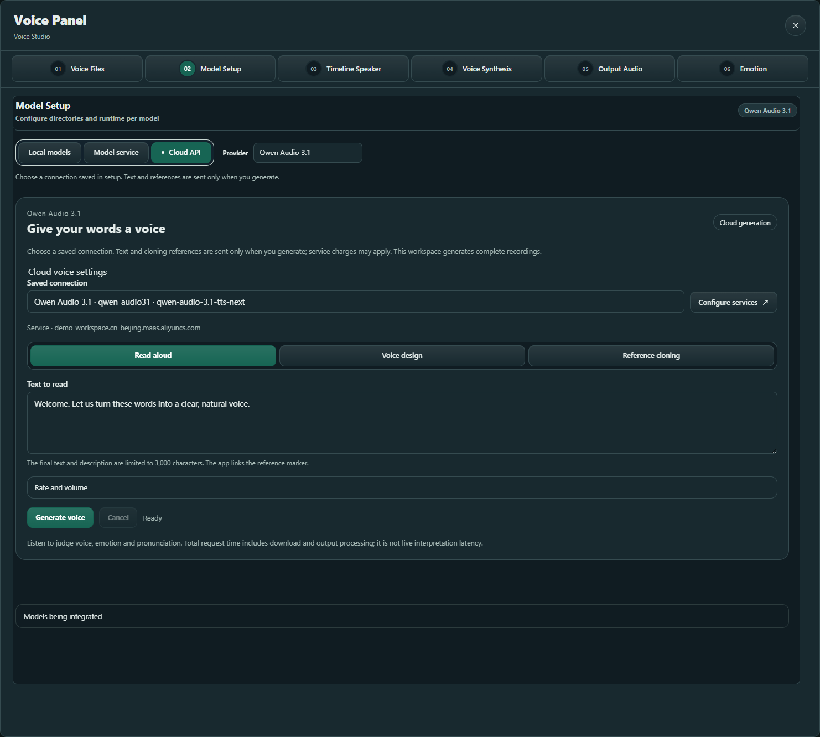Viewport: 820px width, 737px height.
Task: Click the 'Cloud voice settings' label
Action: click(x=68, y=272)
